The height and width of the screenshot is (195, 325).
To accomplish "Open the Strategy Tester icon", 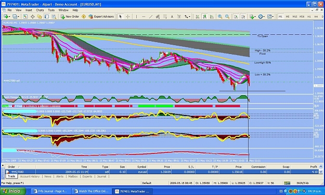I will 54,17.
